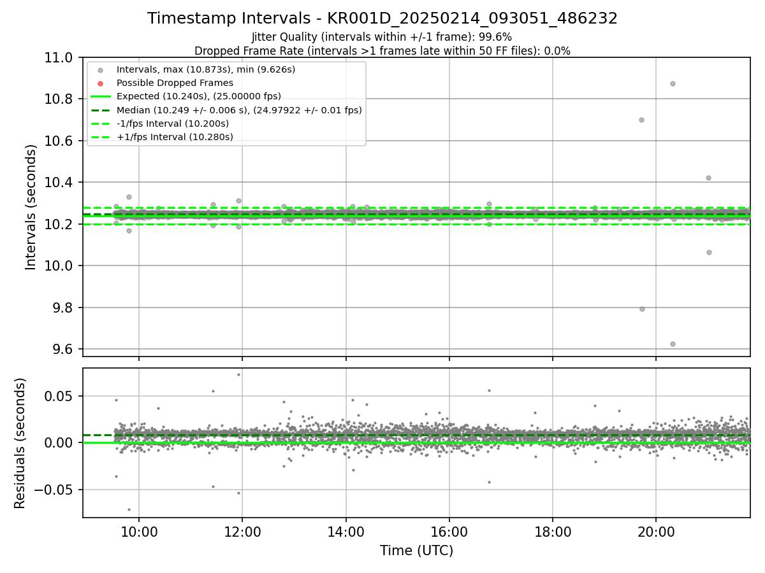765x573 pixels.
Task: Select the 'Dropped Frame Rate' 0.0% subtitle line
Action: point(382,51)
